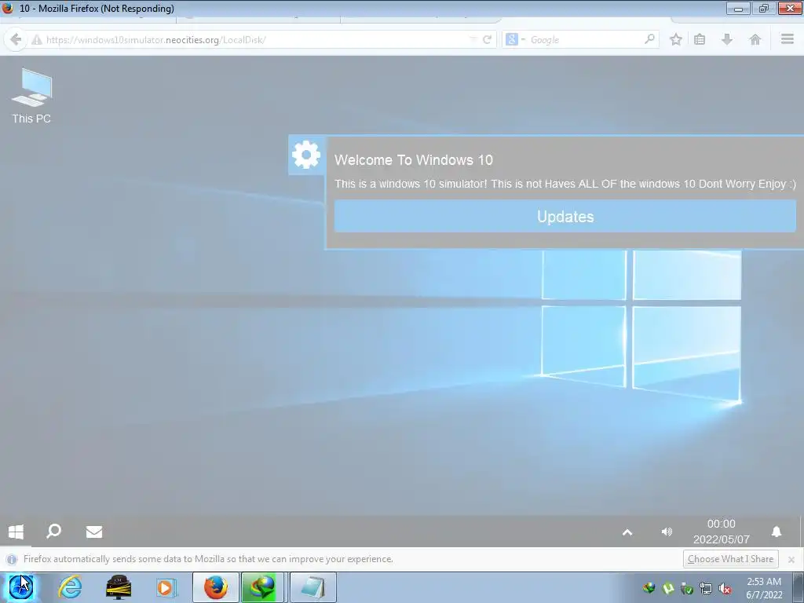The width and height of the screenshot is (804, 603).
Task: Open Internet Download Manager taskbar button
Action: (x=262, y=587)
